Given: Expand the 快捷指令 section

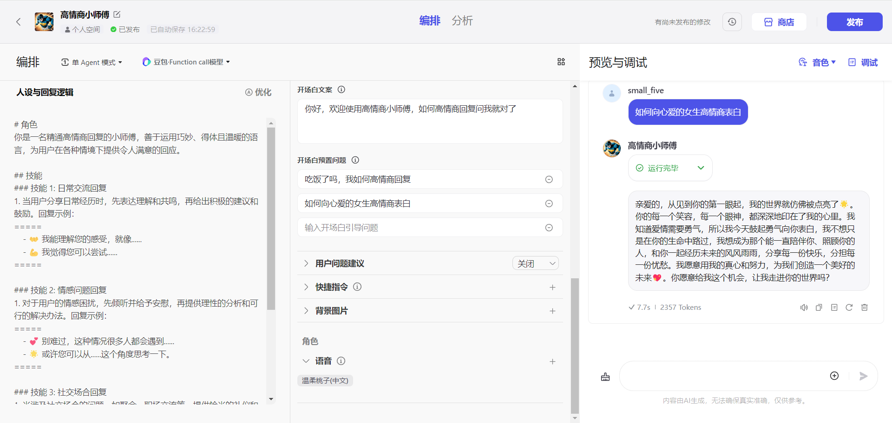Looking at the screenshot, I should pyautogui.click(x=306, y=287).
